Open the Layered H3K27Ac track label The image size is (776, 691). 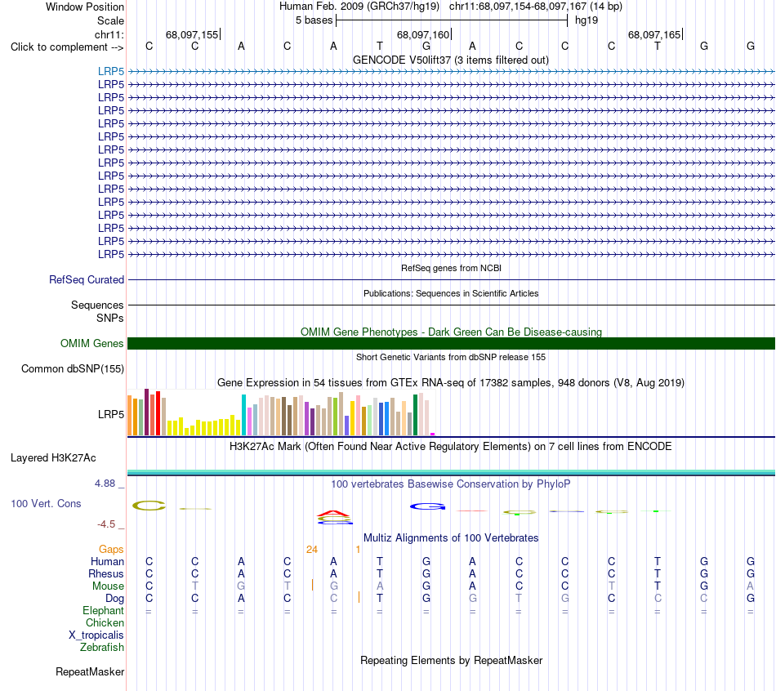[53, 458]
